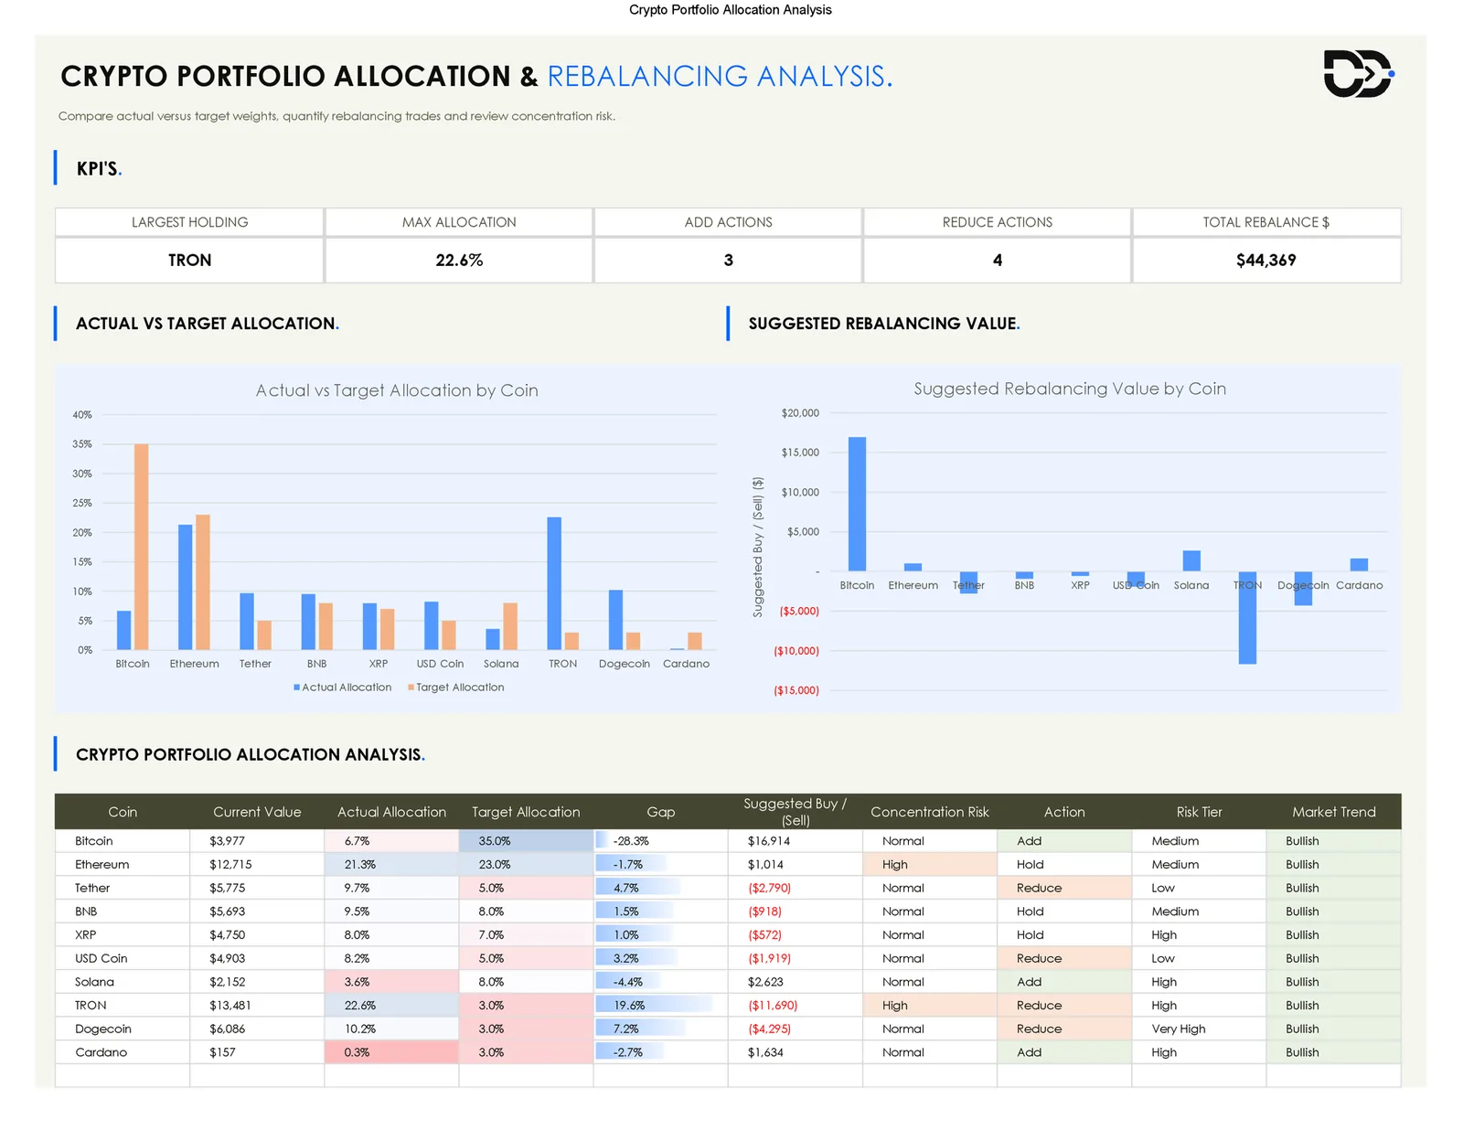Select Bitcoin's target allocation 35.0%
Image resolution: width=1463 pixels, height=1130 pixels.
(x=526, y=841)
